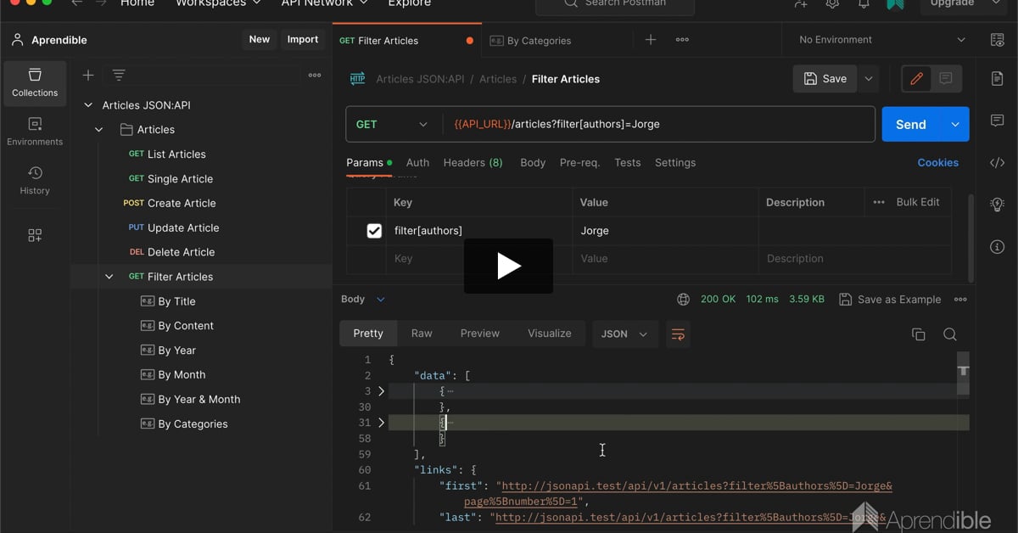1018x533 pixels.
Task: Open environment quick look icon
Action: click(x=998, y=40)
